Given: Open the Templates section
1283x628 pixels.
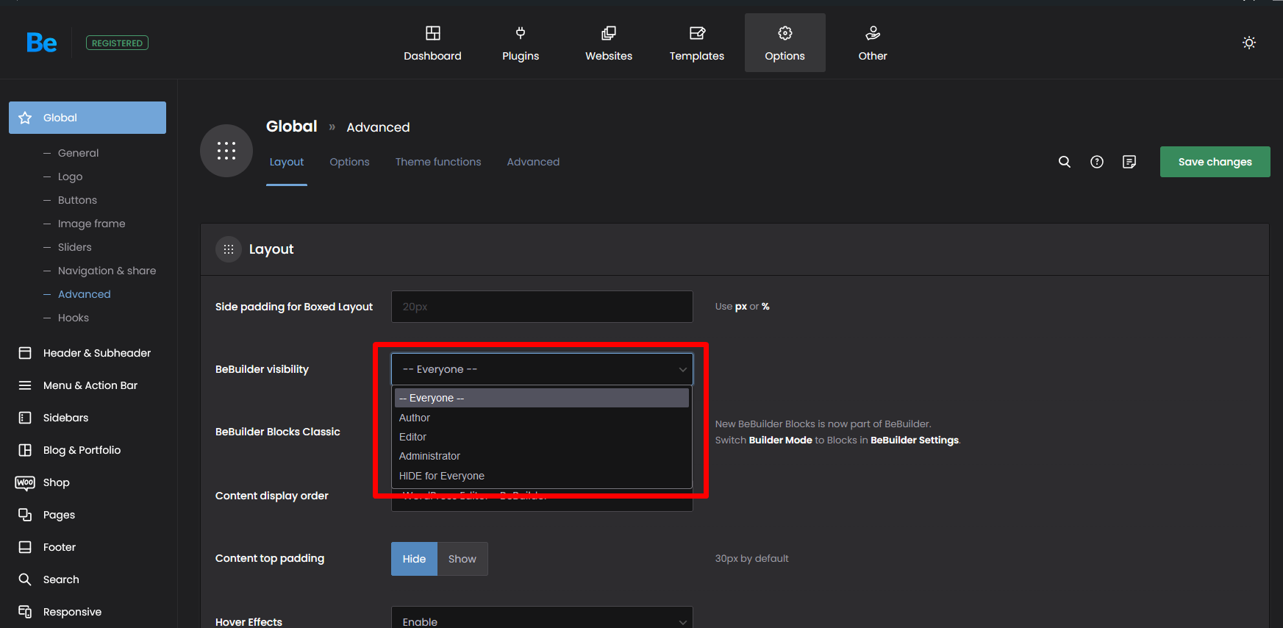Looking at the screenshot, I should click(x=697, y=43).
